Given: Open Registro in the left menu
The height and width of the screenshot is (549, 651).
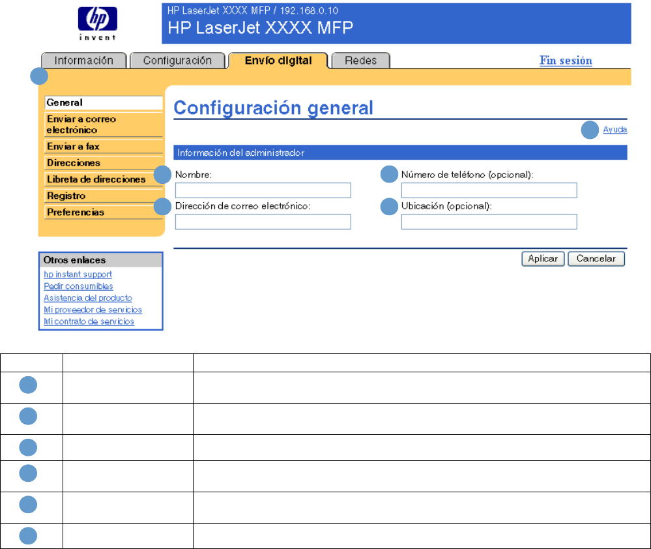Looking at the screenshot, I should 104,196.
